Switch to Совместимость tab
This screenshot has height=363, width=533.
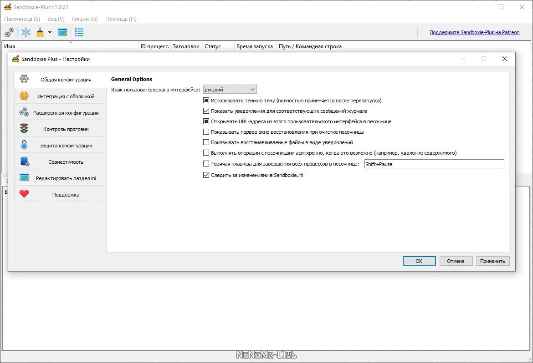[60, 161]
